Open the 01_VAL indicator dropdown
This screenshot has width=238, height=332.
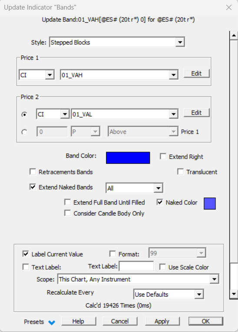[x=173, y=114]
